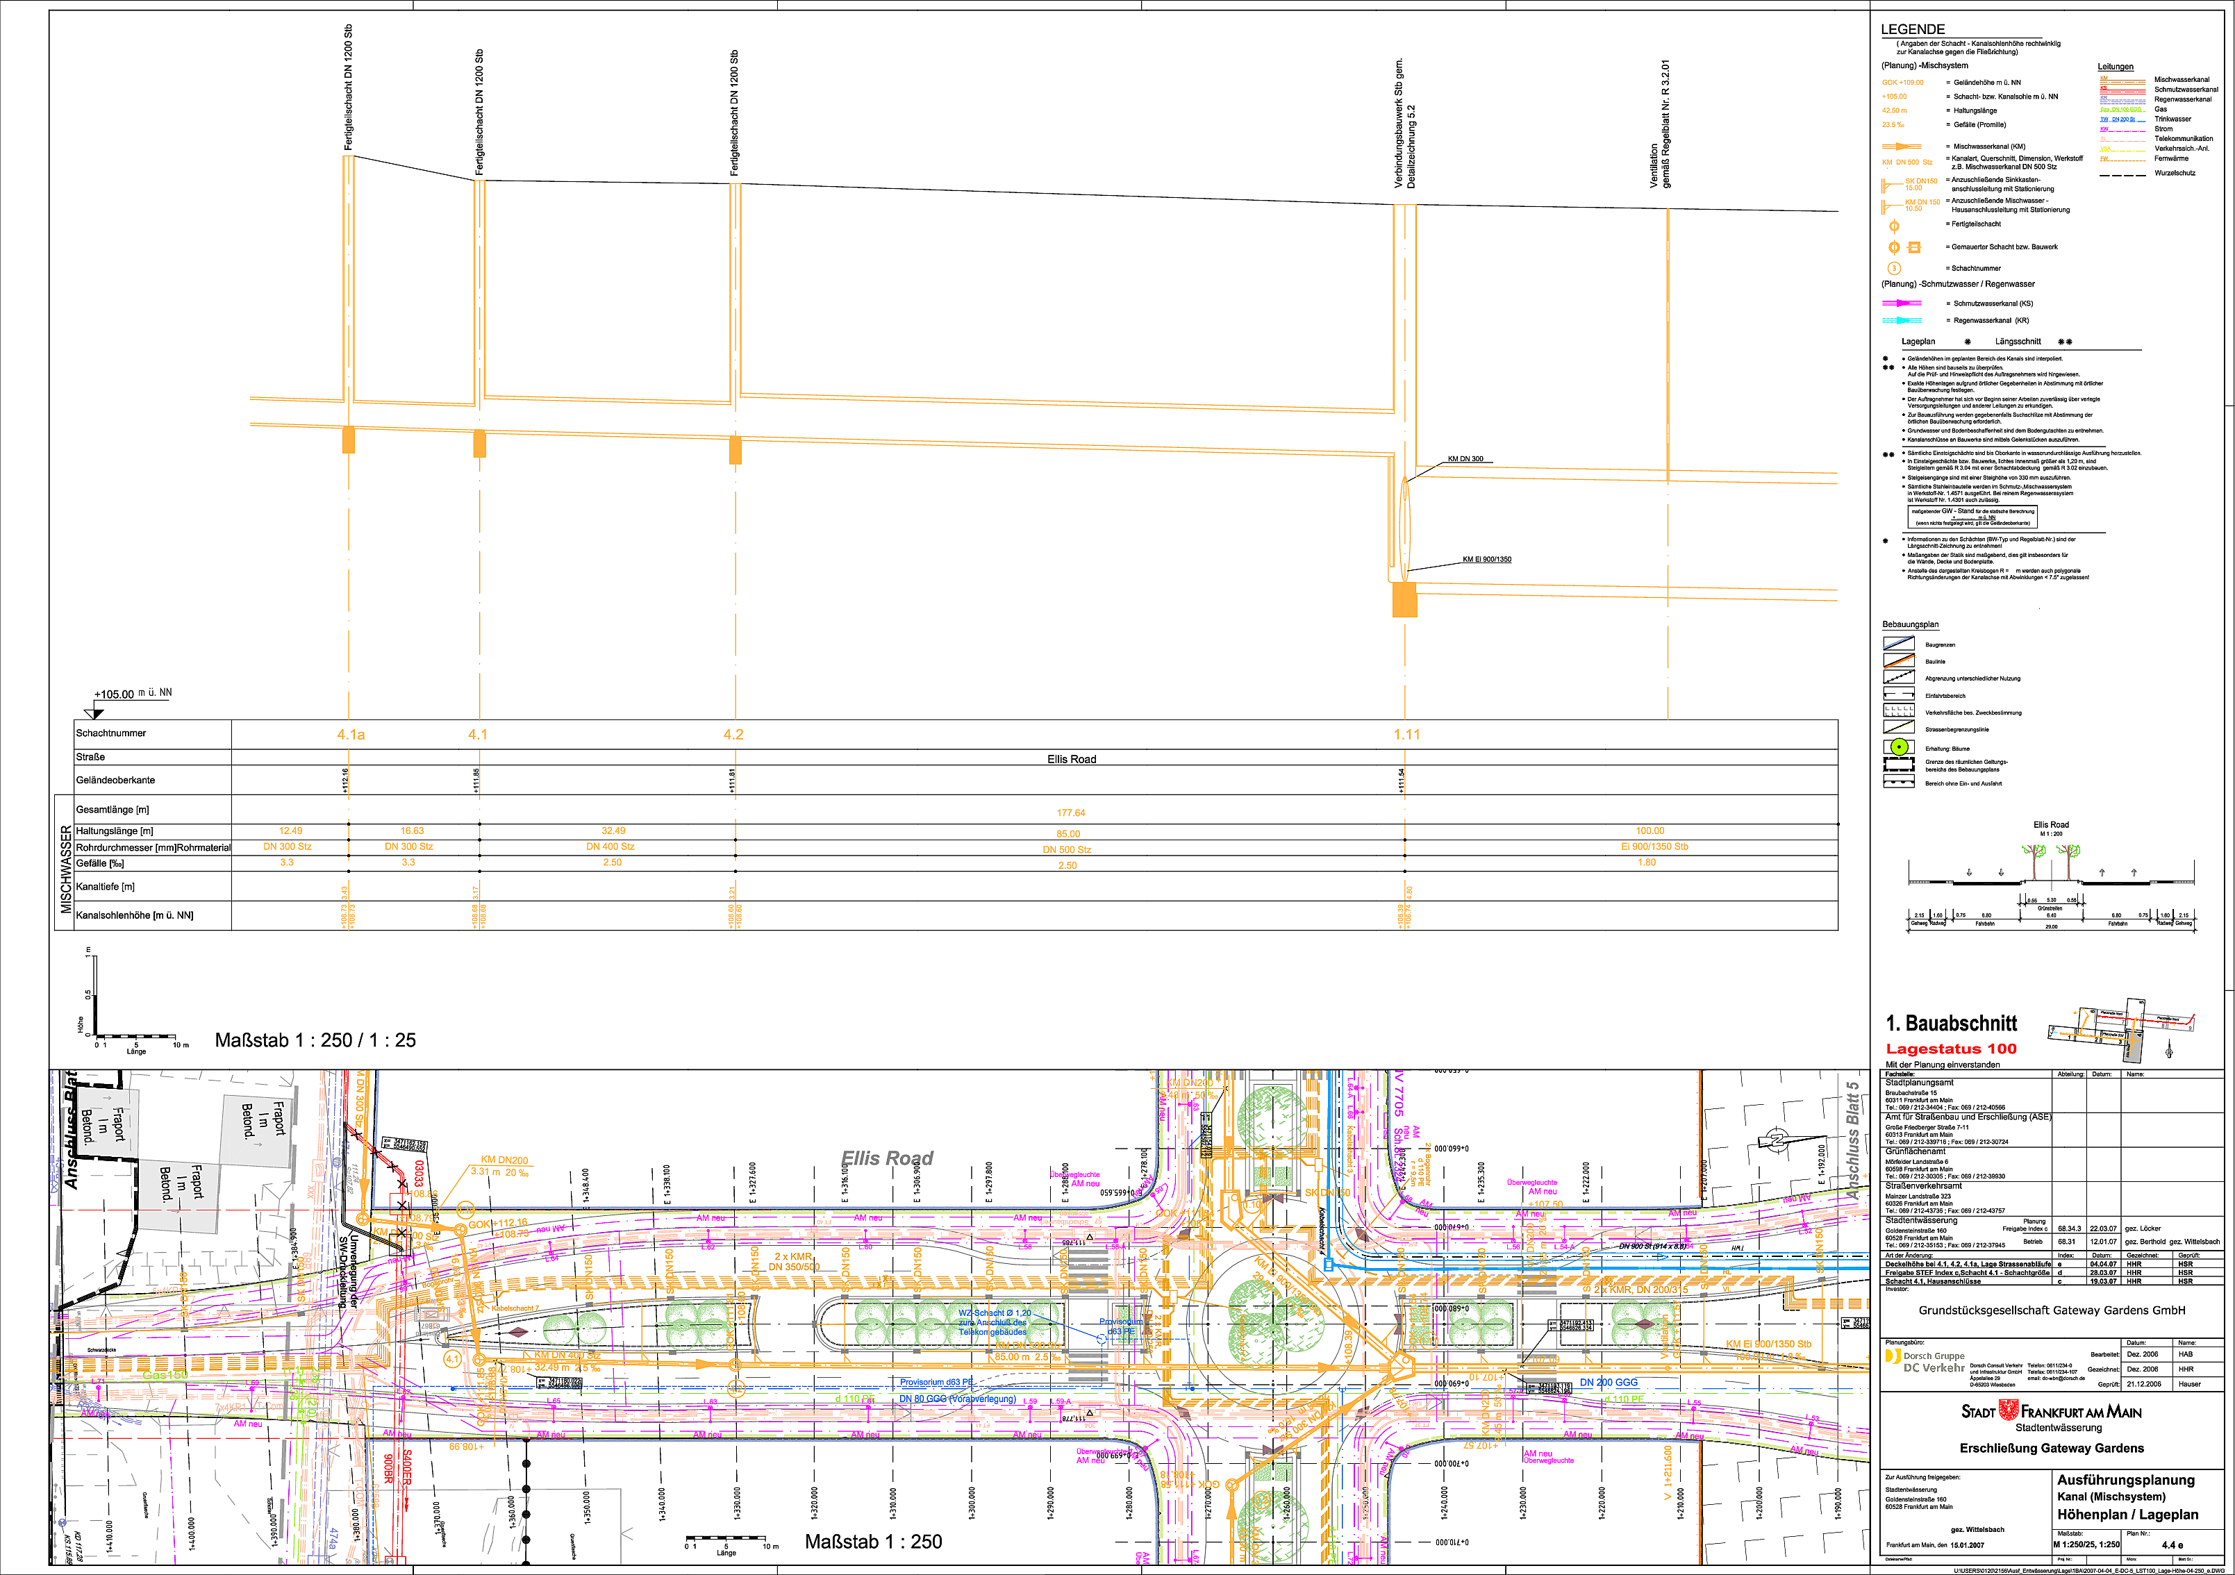The image size is (2235, 1575).
Task: Click the orange Mischwasserkanal arrow in the legend
Action: pyautogui.click(x=1901, y=146)
